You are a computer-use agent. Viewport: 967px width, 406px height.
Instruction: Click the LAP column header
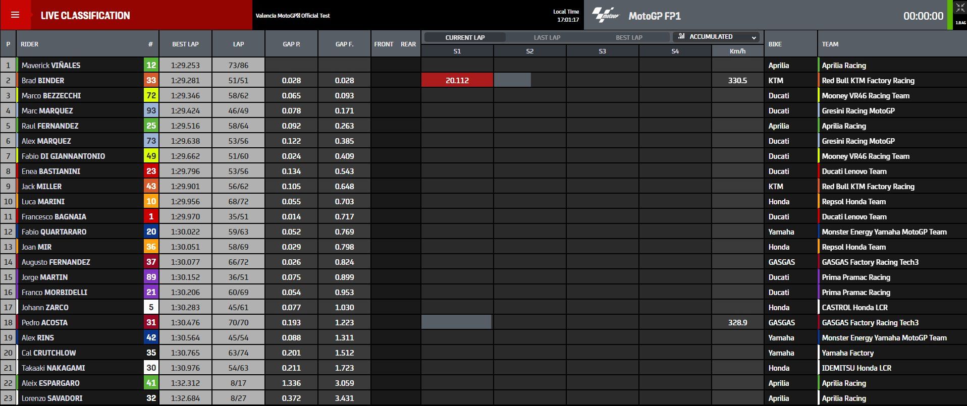238,44
